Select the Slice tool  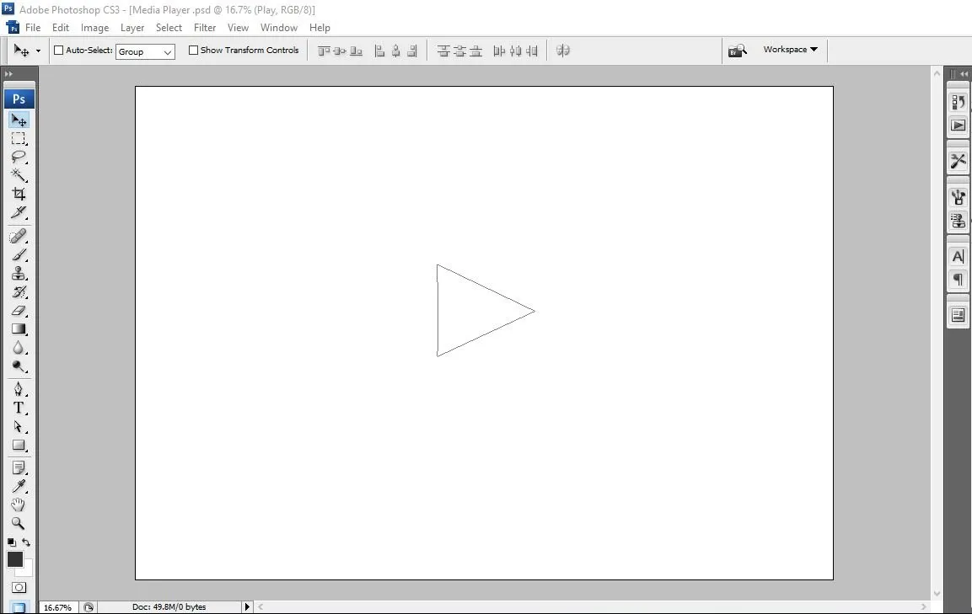tap(19, 212)
